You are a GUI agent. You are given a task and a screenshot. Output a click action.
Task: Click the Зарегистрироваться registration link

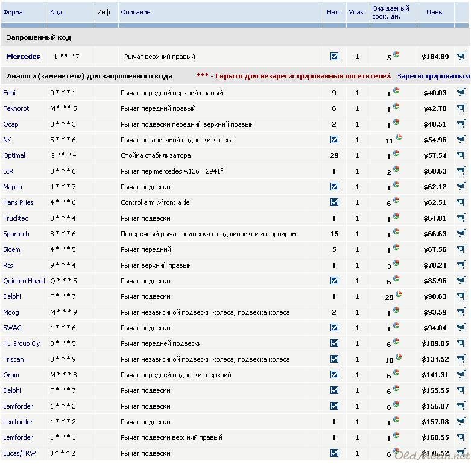click(x=433, y=76)
